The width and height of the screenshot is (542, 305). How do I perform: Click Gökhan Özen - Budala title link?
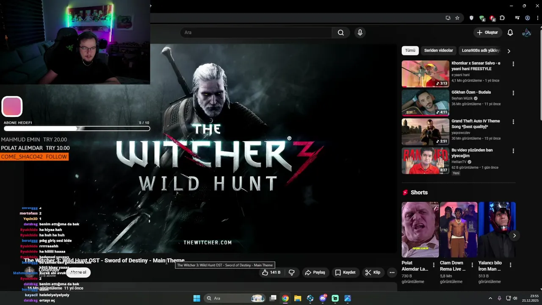click(x=471, y=92)
